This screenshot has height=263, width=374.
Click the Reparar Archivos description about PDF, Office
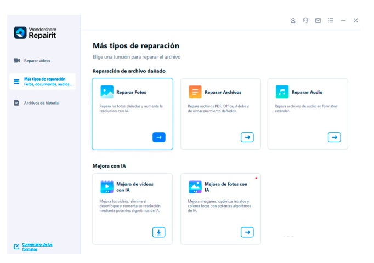coord(218,108)
